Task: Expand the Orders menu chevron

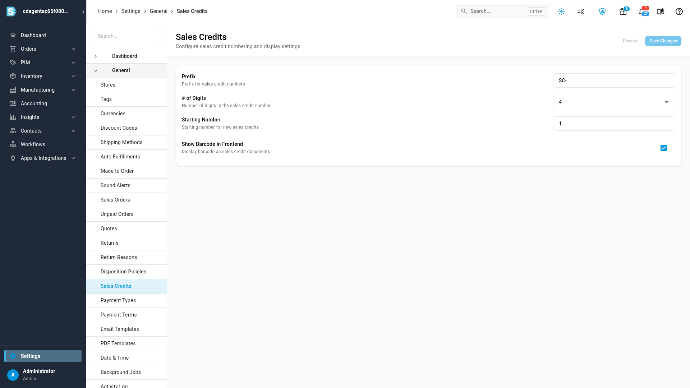Action: tap(73, 49)
